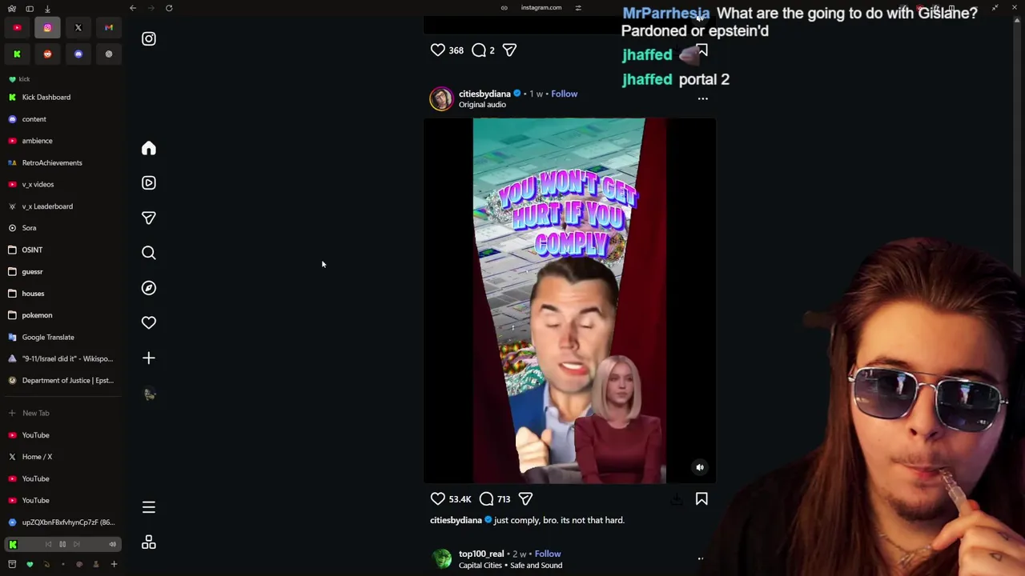Open the hamburger More menu in the sidebar
This screenshot has height=576, width=1025.
pyautogui.click(x=149, y=507)
